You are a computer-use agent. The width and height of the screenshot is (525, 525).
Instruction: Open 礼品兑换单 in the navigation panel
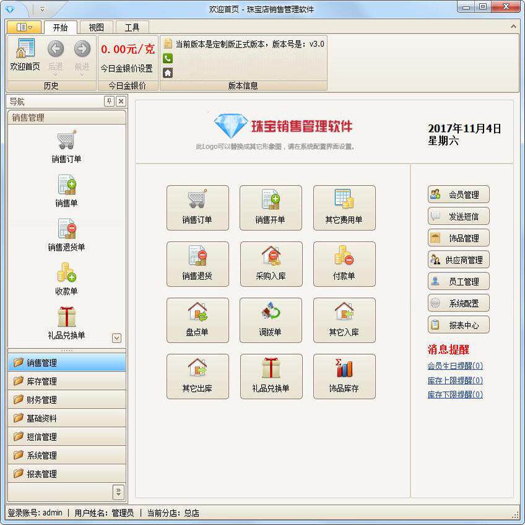click(66, 323)
